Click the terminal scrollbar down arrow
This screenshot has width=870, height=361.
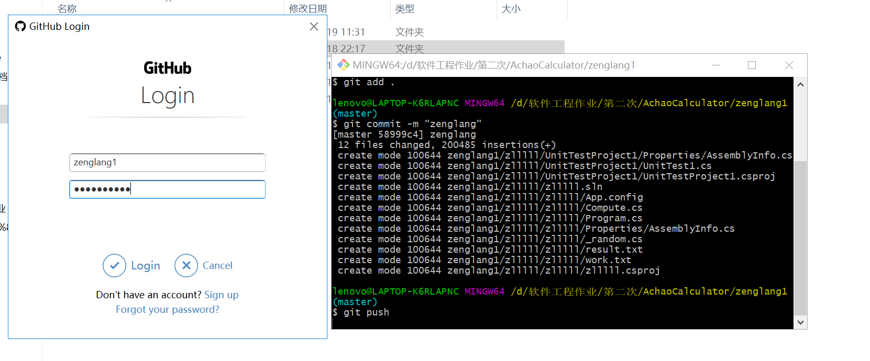800,322
